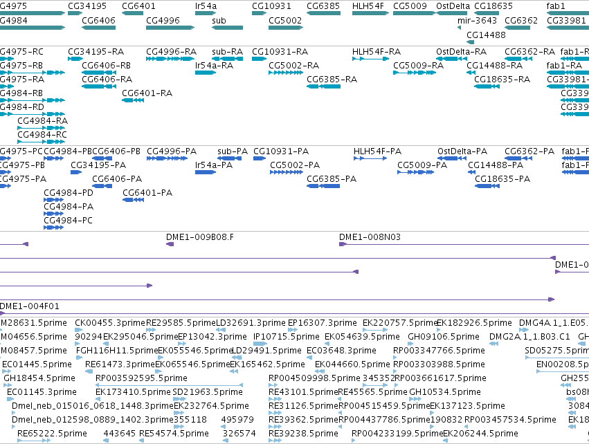Viewport: 589px width, 444px height.
Task: Select the sub gene label
Action: [219, 20]
